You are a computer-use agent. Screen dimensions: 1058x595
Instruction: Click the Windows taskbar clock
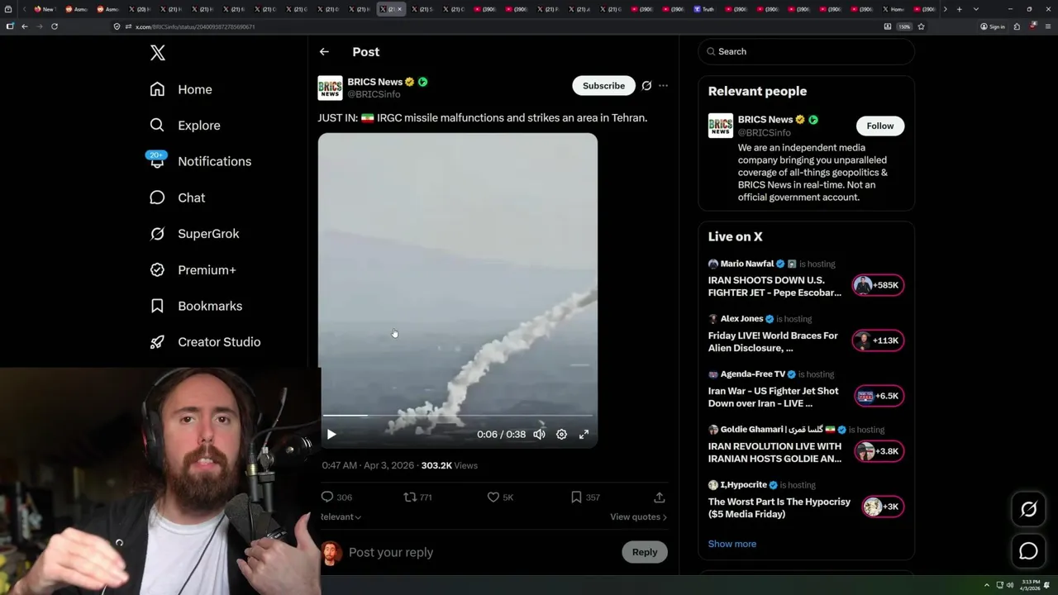(1031, 585)
